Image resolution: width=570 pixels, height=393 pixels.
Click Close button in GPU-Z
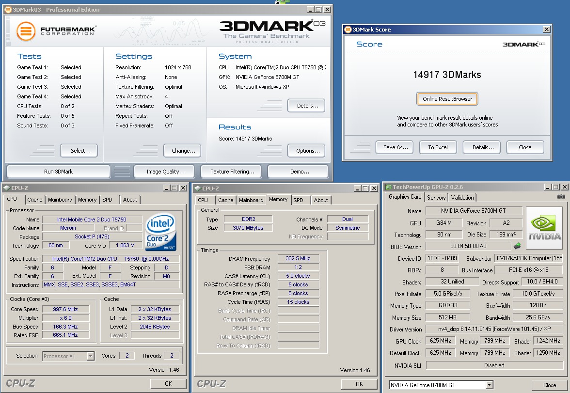[x=549, y=385]
